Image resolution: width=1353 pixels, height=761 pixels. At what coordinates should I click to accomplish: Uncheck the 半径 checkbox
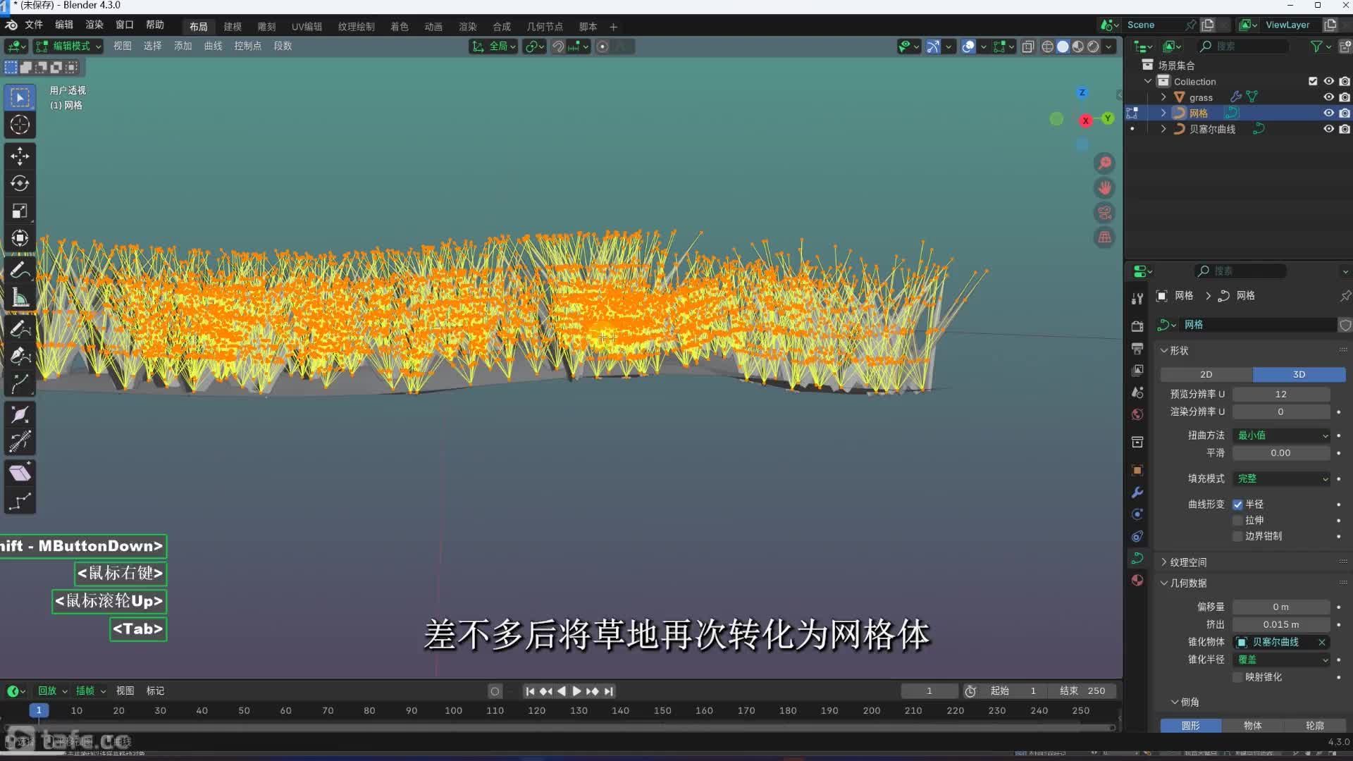(x=1237, y=505)
